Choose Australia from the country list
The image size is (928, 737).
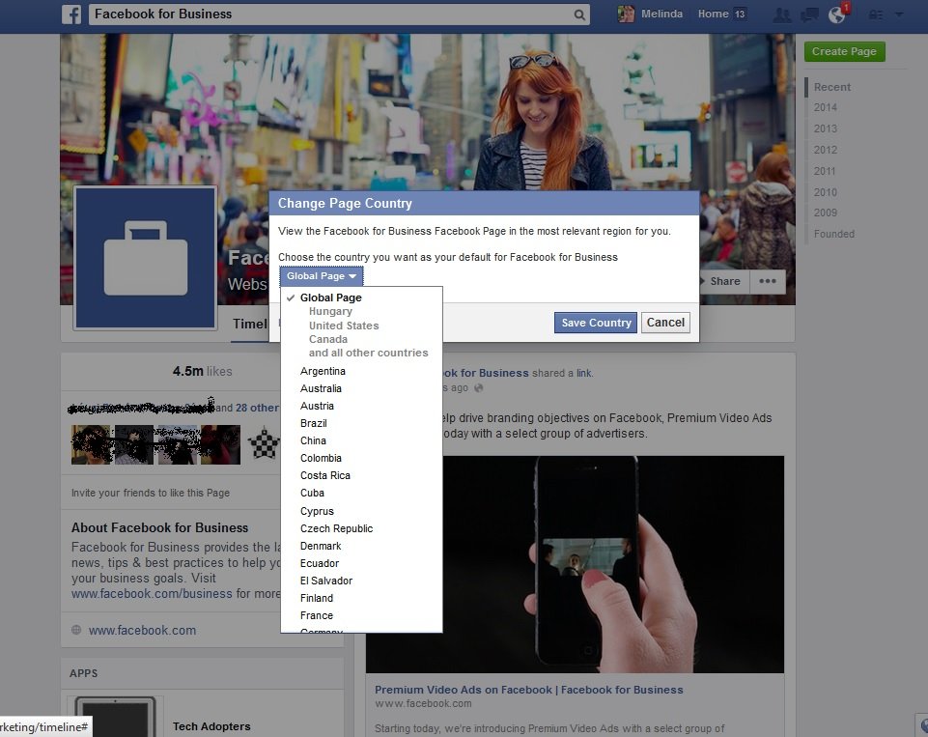321,388
